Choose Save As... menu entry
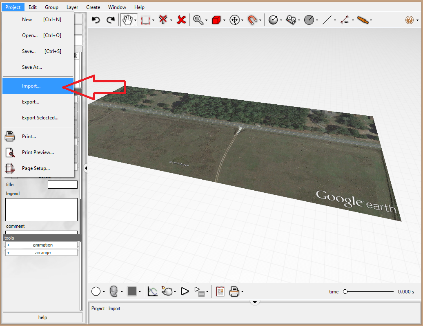423x326 pixels. tap(38, 67)
